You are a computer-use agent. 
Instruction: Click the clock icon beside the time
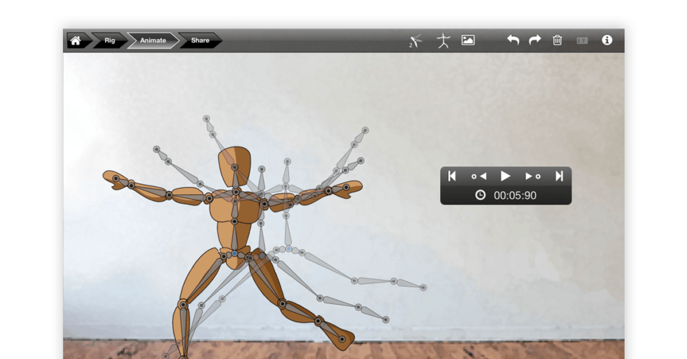tap(480, 195)
